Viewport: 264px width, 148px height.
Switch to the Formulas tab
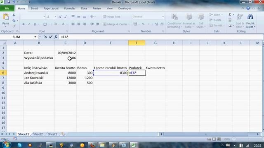click(70, 8)
